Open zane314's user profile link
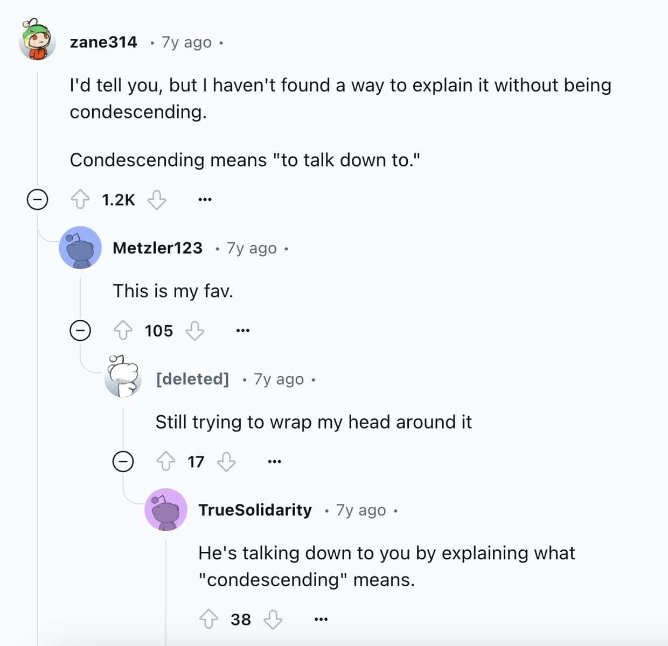Screen dimensions: 668x646 pos(103,42)
